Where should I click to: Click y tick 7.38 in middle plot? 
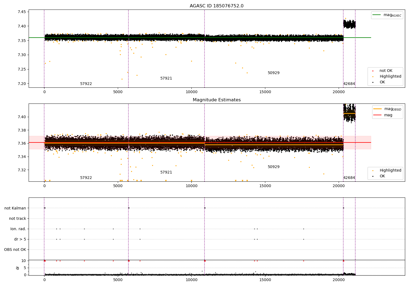pyautogui.click(x=22, y=130)
